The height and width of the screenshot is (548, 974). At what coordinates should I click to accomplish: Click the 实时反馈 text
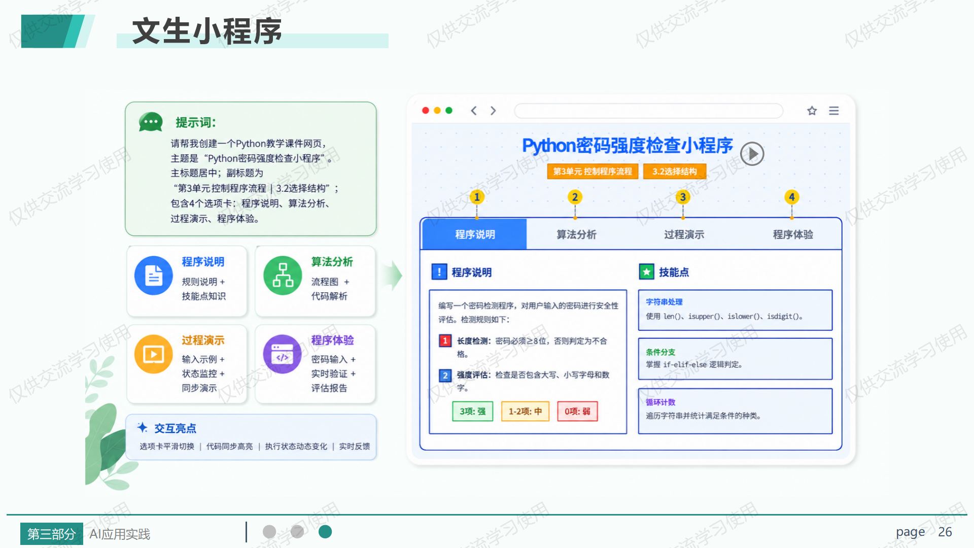(x=354, y=447)
